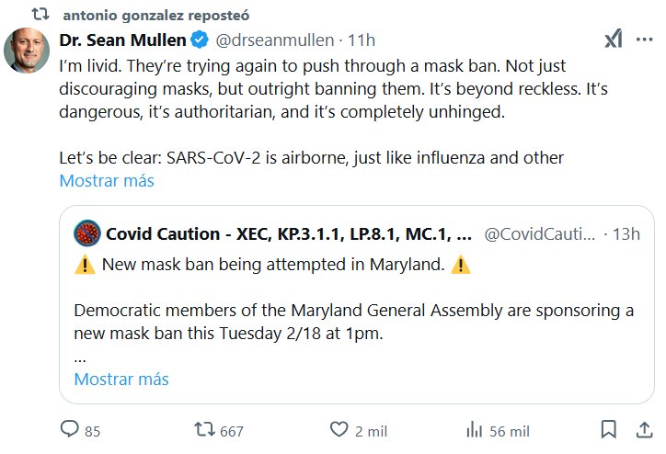The image size is (666, 454).
Task: Click the quoted tweet's 13h timestamp
Action: pos(626,233)
